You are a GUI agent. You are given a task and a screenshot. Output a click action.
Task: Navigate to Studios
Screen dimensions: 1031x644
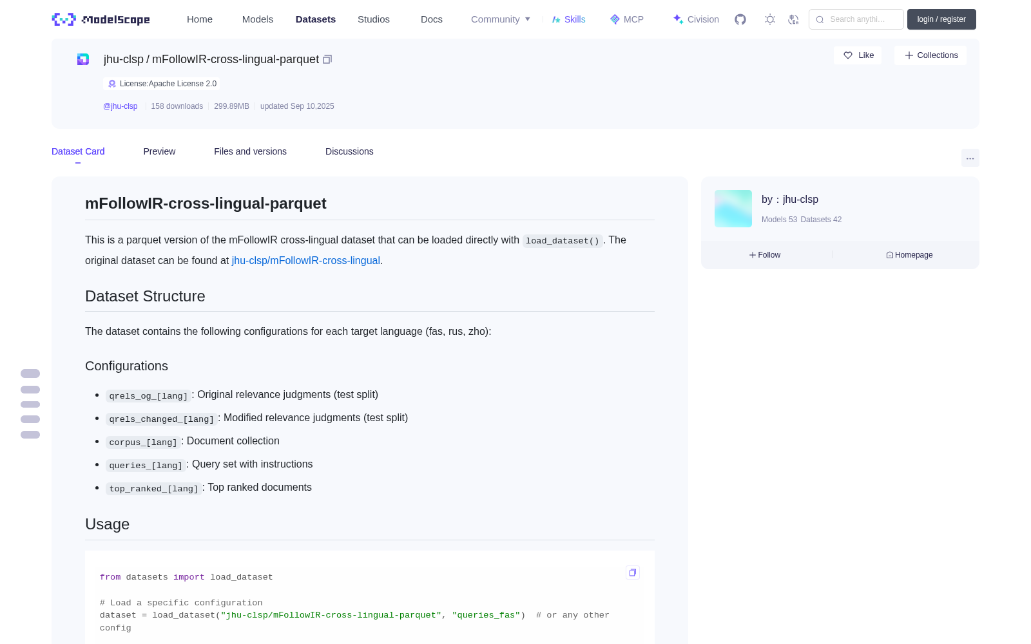(374, 19)
